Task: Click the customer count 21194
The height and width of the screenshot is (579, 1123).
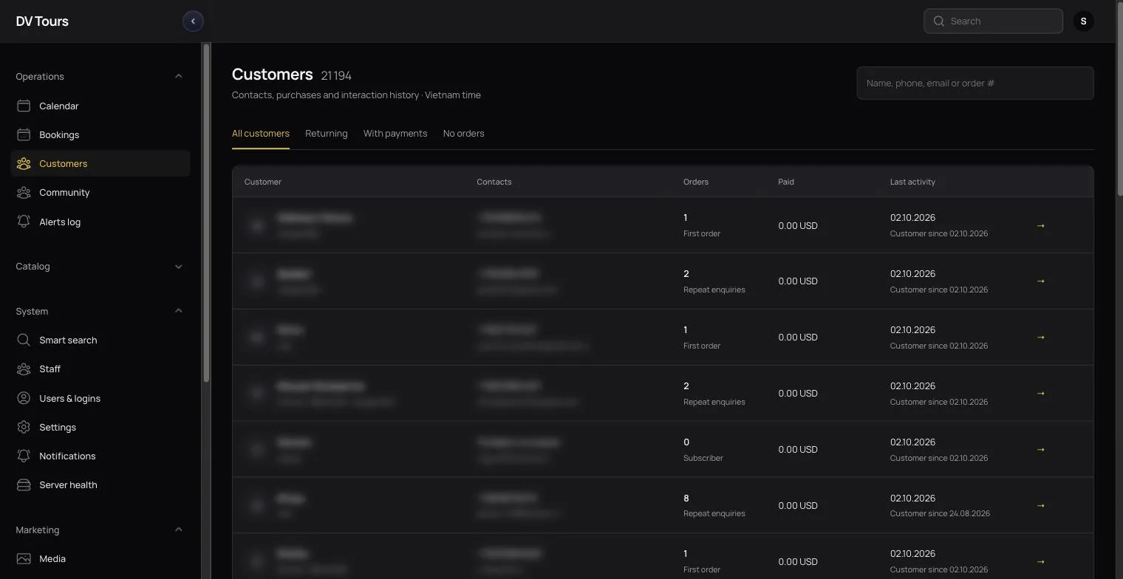Action: coord(336,75)
